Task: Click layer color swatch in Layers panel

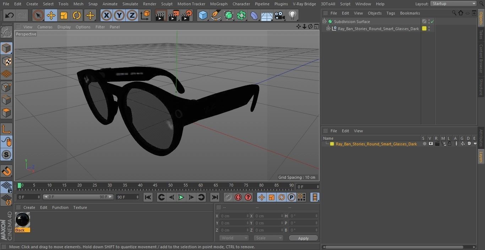Action: click(x=332, y=144)
